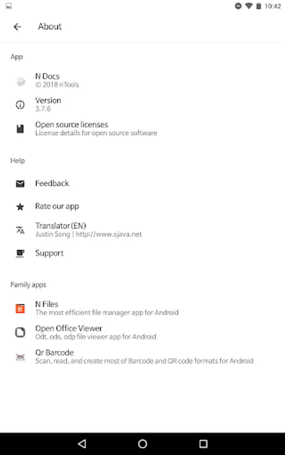Tap the N Docs app icon
The height and width of the screenshot is (455, 285).
click(20, 81)
